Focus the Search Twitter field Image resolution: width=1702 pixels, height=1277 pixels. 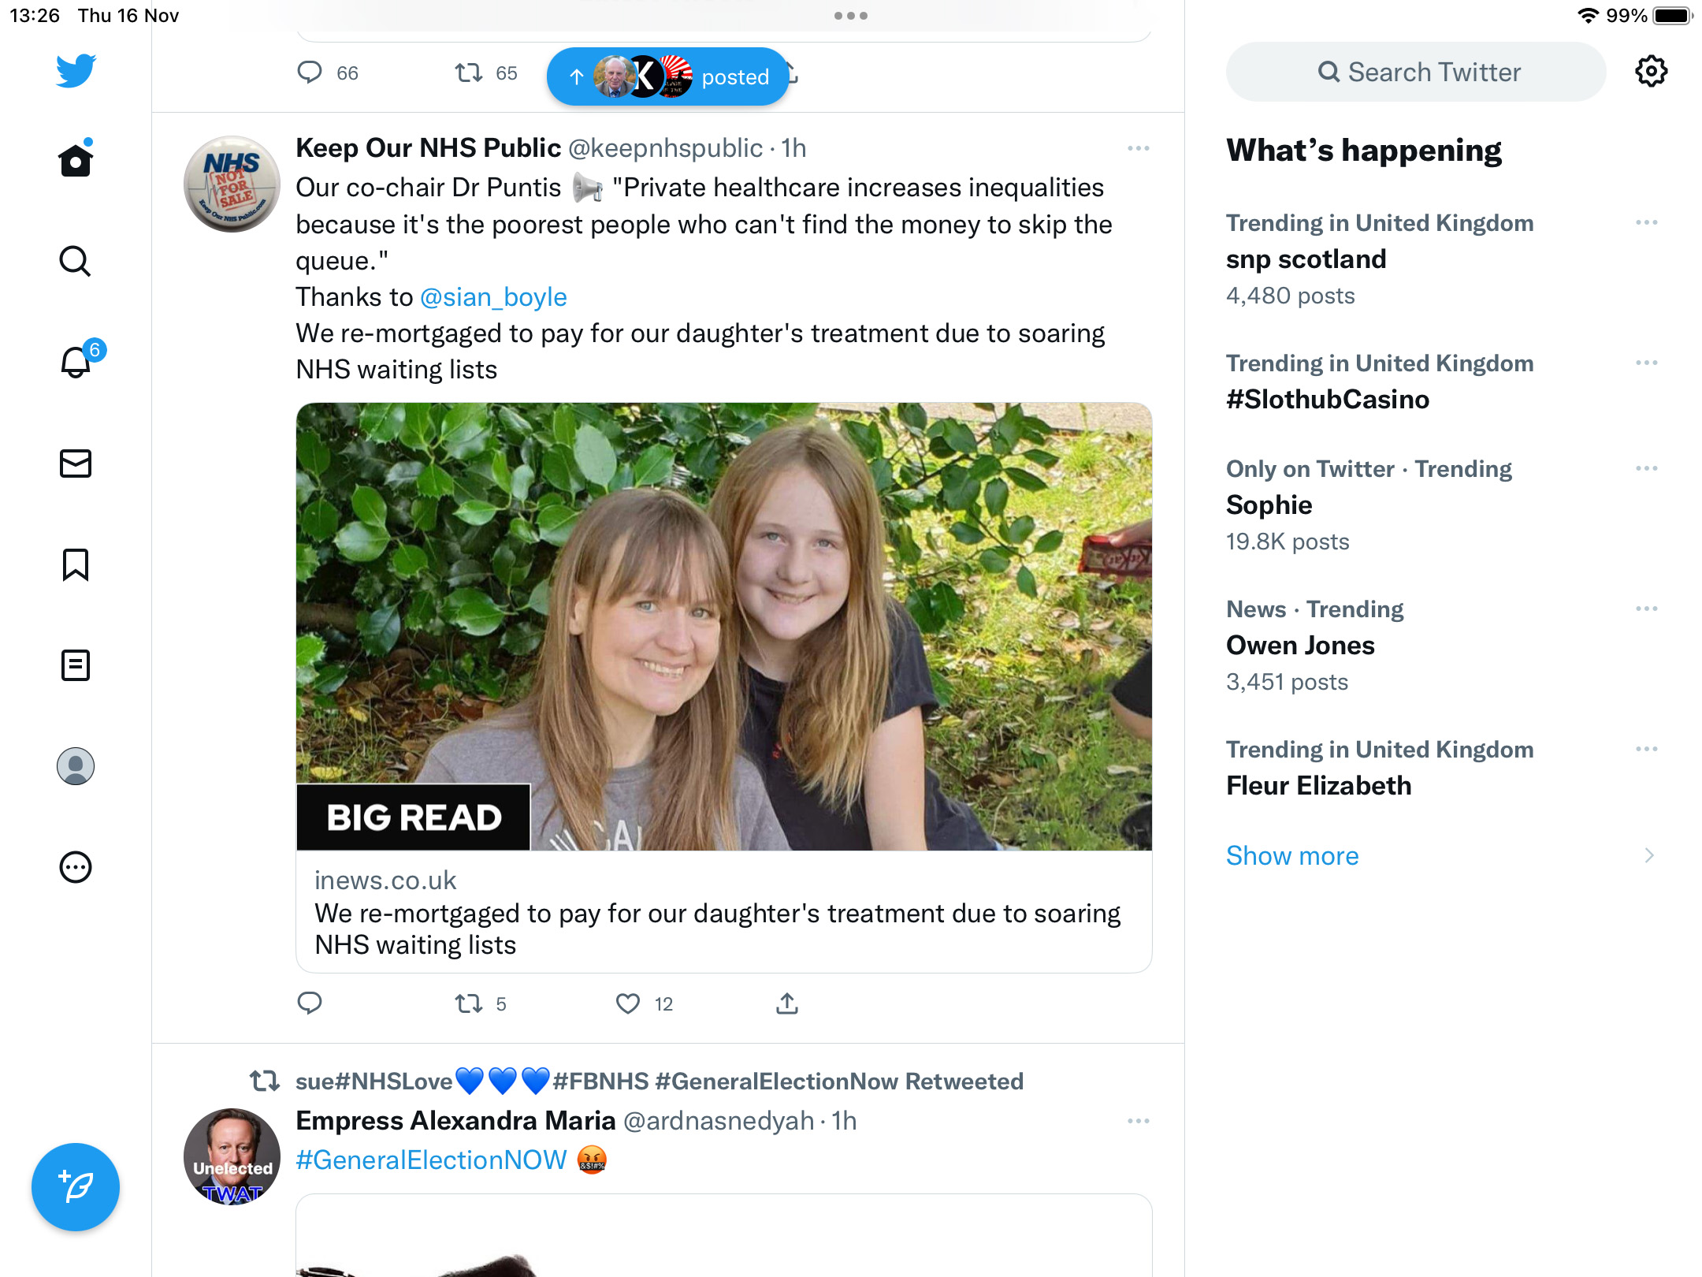[1416, 72]
